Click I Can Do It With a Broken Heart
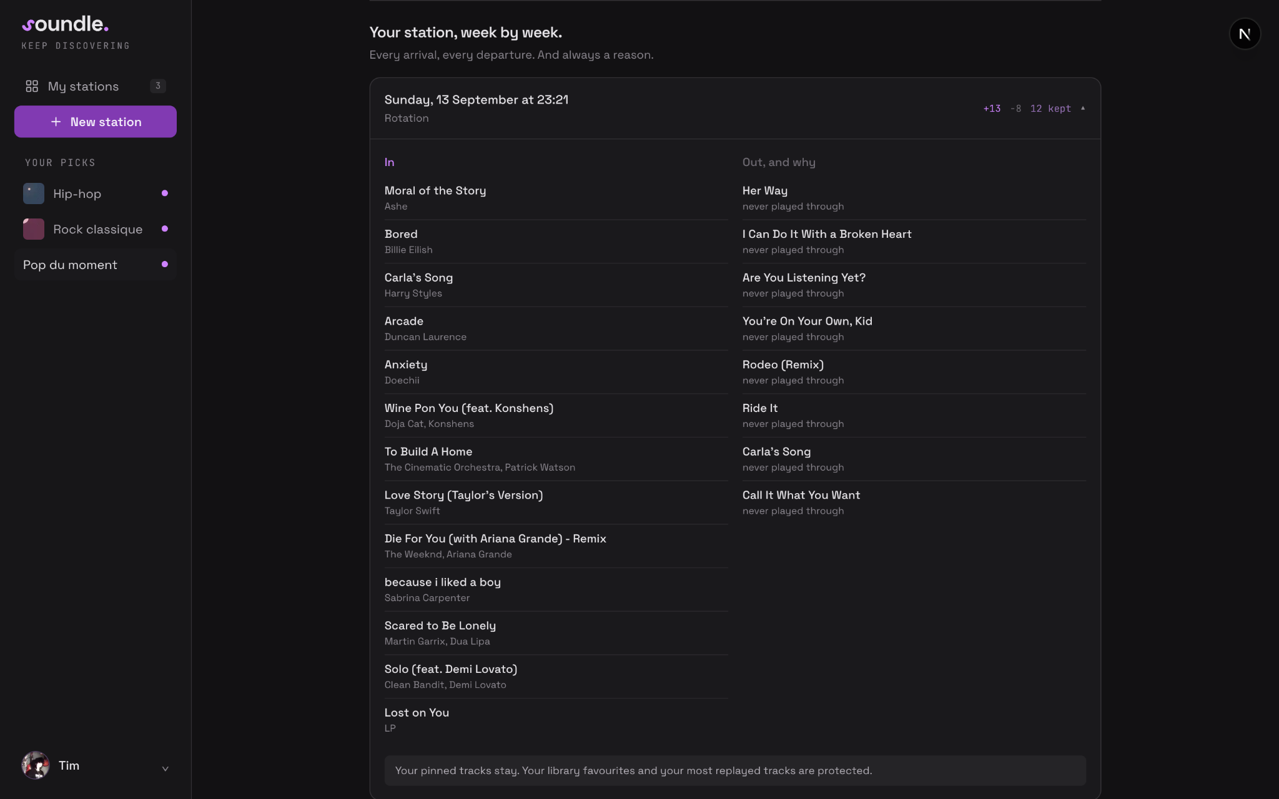Screen dimensions: 1279x799 (827, 234)
